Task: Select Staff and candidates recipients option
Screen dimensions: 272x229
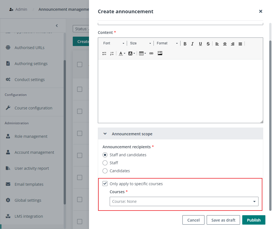Action: [105, 155]
